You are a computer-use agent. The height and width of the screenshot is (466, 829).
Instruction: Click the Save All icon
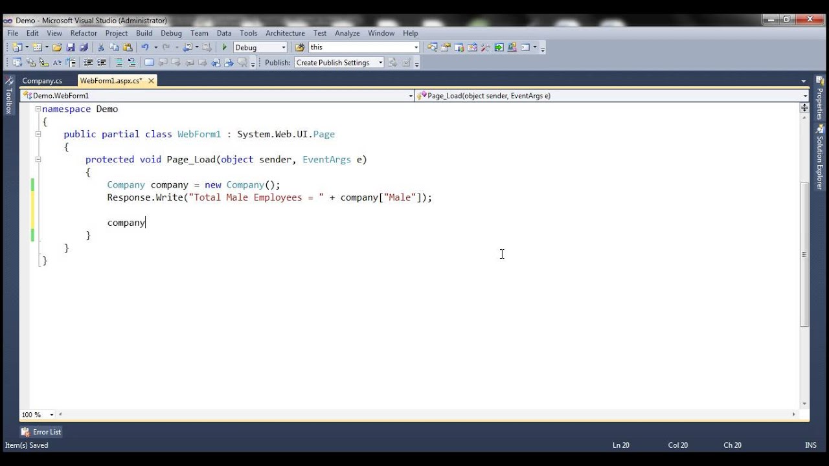pyautogui.click(x=84, y=47)
